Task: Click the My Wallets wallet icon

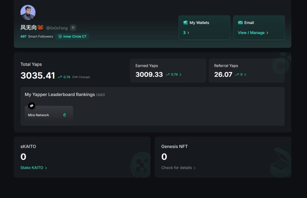Action: pyautogui.click(x=186, y=22)
